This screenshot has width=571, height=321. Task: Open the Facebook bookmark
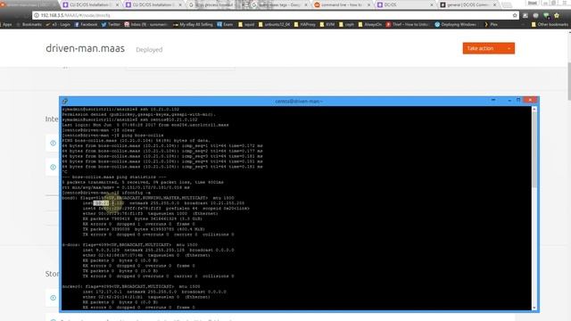pos(86,24)
